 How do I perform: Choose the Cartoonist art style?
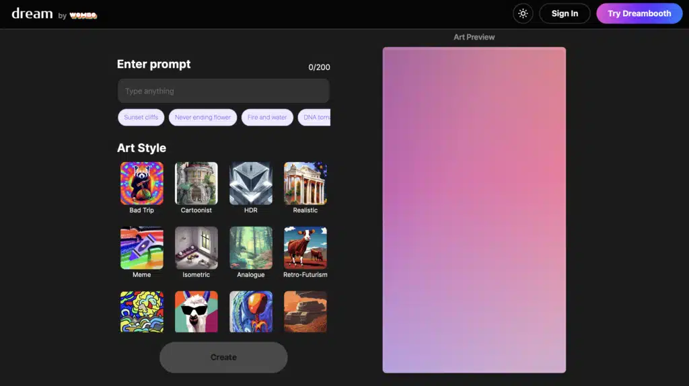196,184
